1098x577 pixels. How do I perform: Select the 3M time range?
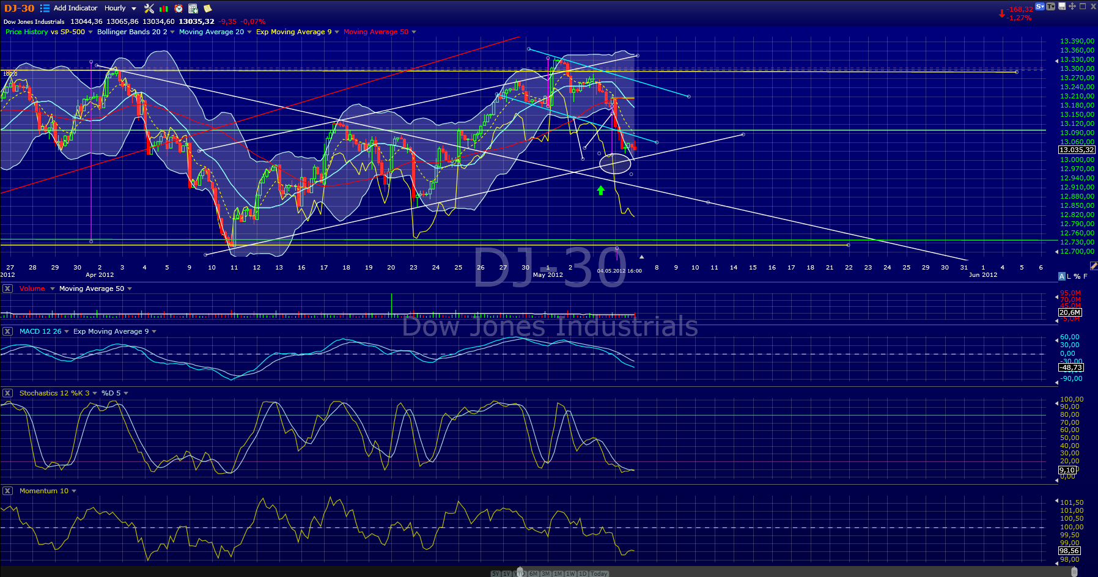tap(546, 574)
